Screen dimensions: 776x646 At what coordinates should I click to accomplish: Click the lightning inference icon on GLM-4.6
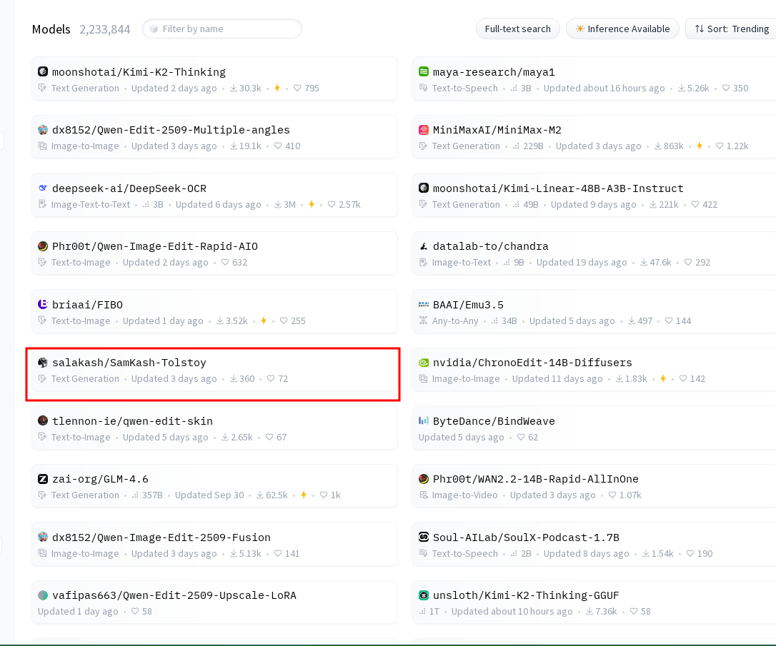[304, 495]
